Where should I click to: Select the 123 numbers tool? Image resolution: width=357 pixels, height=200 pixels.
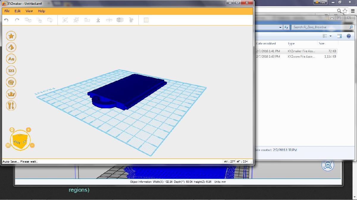pos(11,71)
